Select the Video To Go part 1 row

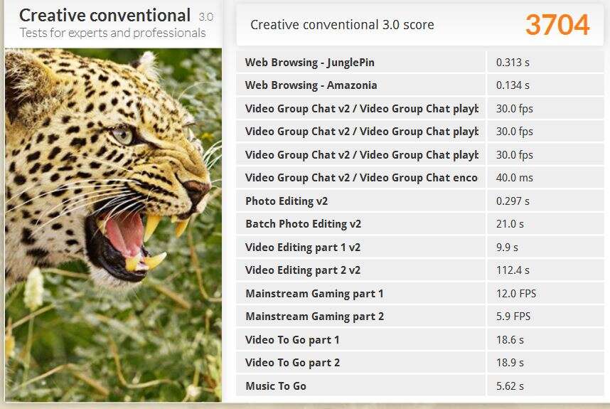pyautogui.click(x=292, y=340)
